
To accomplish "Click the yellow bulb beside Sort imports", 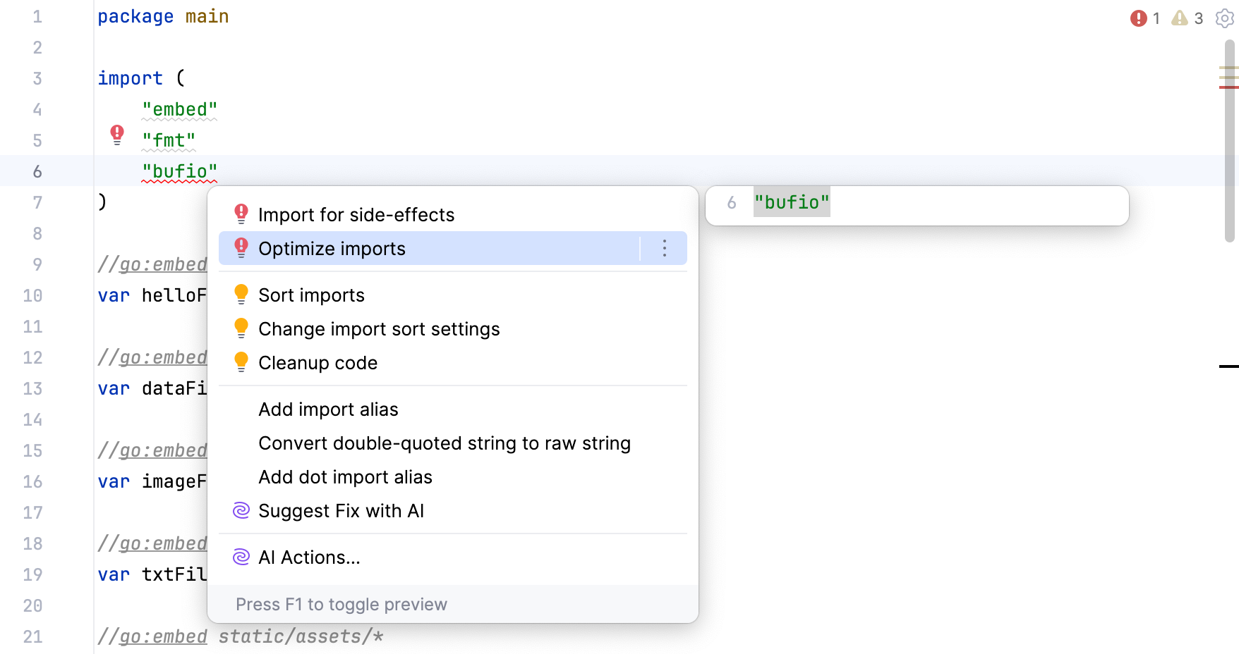I will click(241, 292).
